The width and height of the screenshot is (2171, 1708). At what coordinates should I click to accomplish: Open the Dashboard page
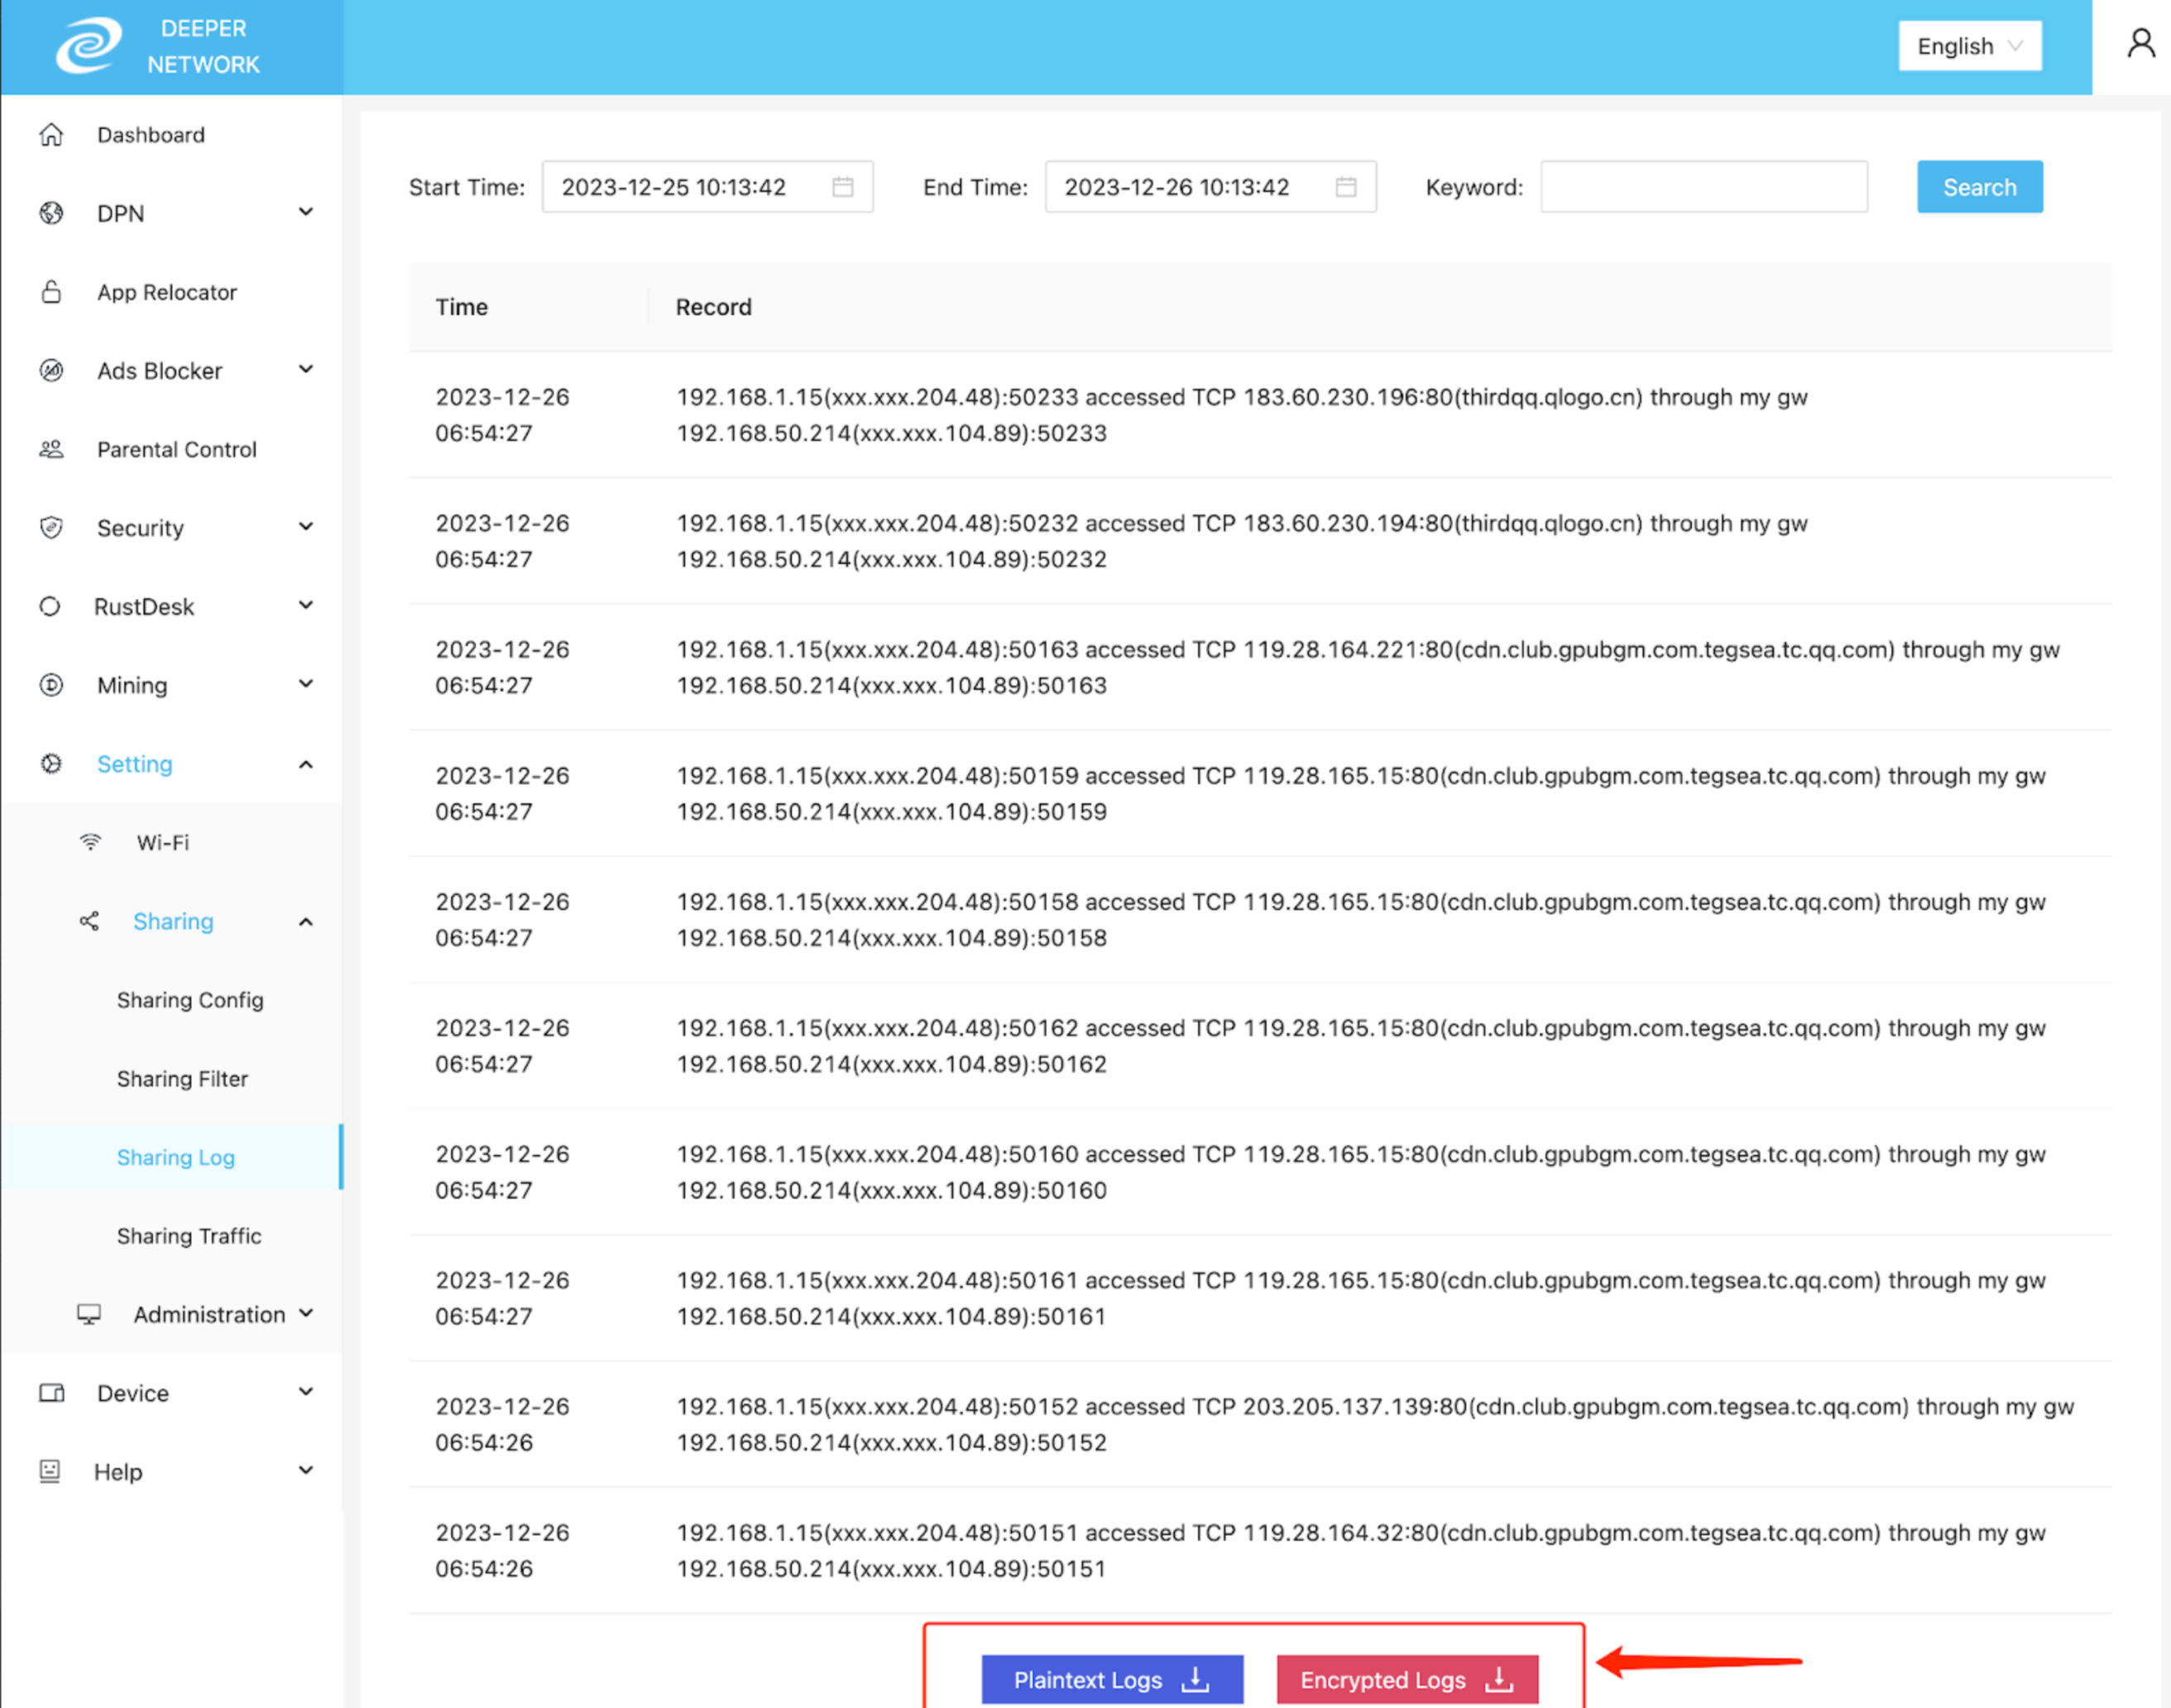(151, 135)
